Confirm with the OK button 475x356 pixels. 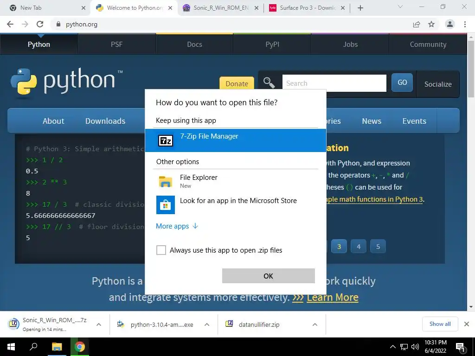269,276
